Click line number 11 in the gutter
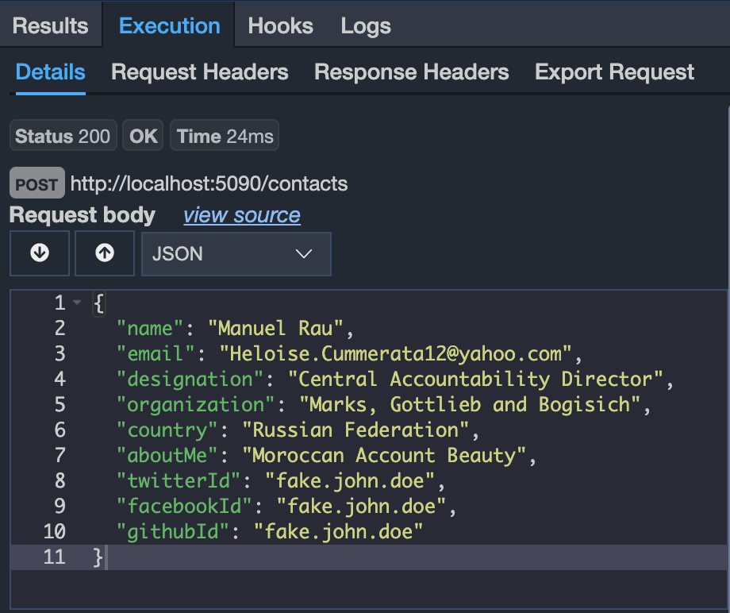The width and height of the screenshot is (730, 613). [54, 557]
